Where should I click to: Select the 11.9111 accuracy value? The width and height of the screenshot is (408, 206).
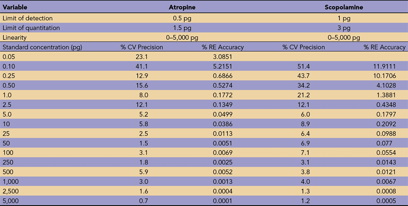tap(393, 66)
